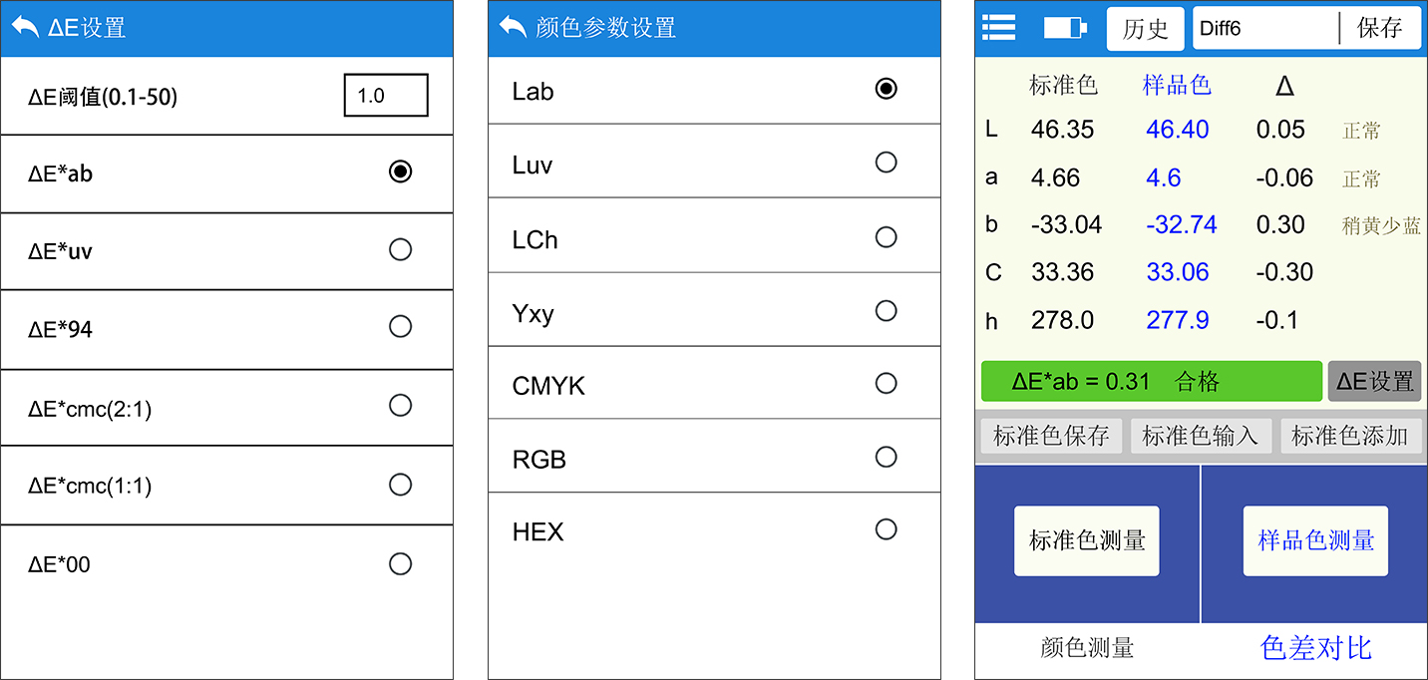
Task: Start 样品色测量 sample measurement
Action: (1316, 540)
